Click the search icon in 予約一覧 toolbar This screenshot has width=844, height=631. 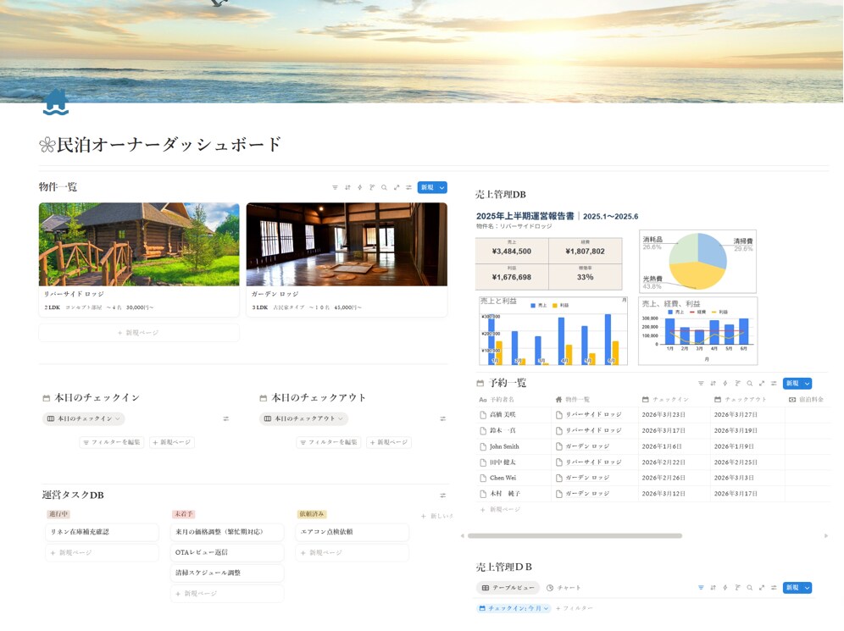749,384
